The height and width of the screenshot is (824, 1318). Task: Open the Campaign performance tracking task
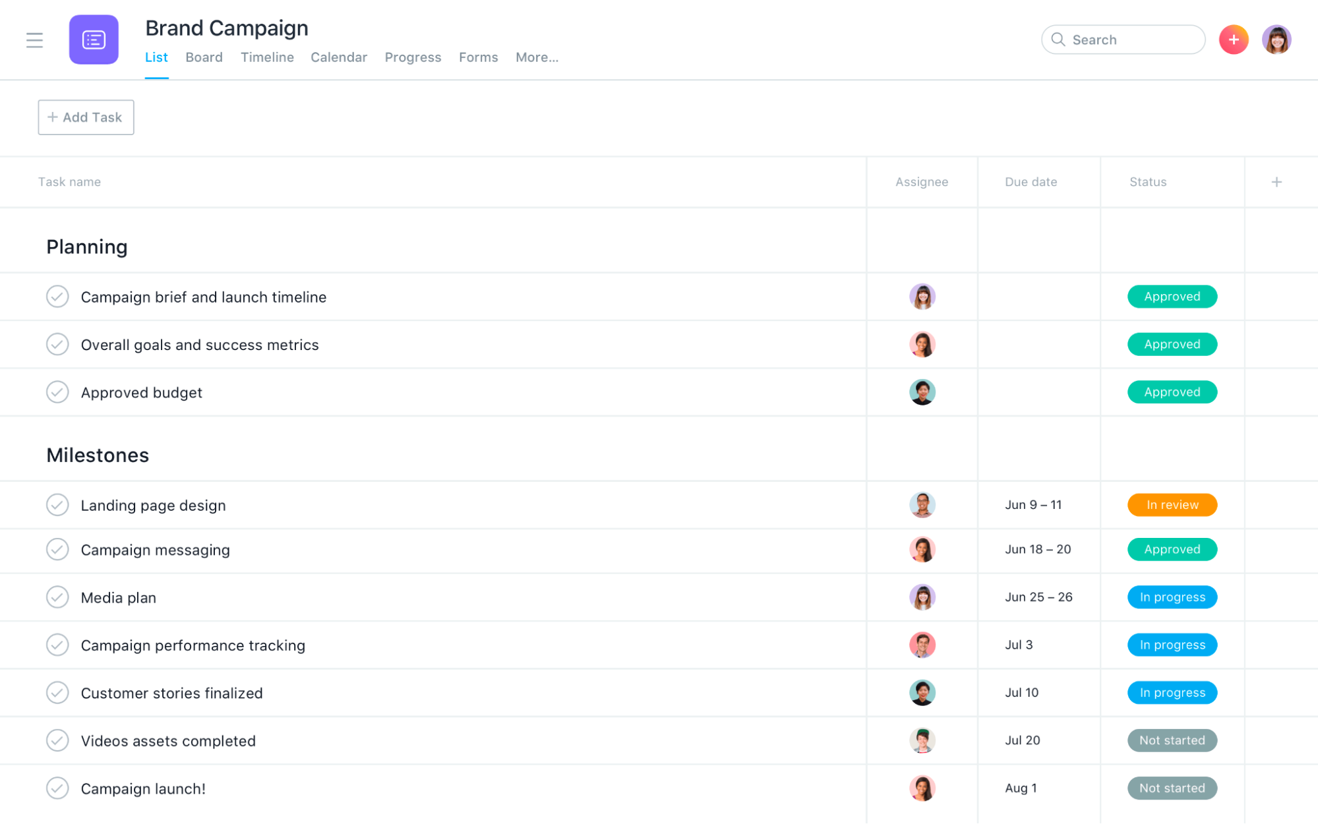193,645
